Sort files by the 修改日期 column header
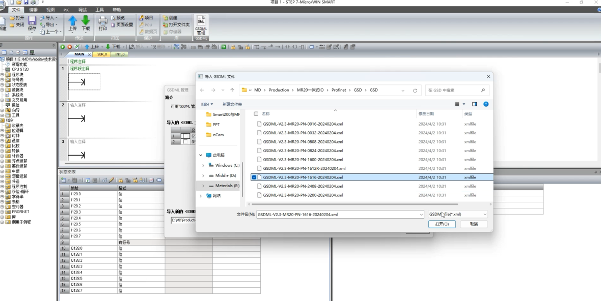Viewport: 601px width, 301px height. pyautogui.click(x=426, y=113)
